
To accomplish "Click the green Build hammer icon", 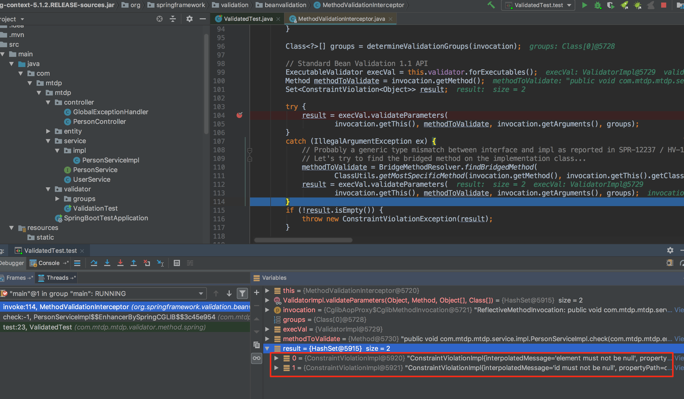I will click(x=491, y=5).
